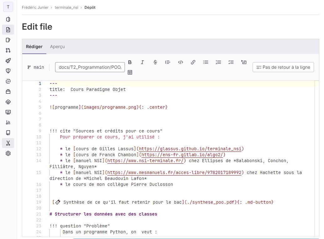Image resolution: width=324 pixels, height=239 pixels.
Task: Open the Snippets section in the sidebar
Action: (x=8, y=143)
